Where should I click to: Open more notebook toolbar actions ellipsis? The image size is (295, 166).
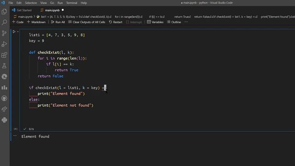(x=186, y=22)
